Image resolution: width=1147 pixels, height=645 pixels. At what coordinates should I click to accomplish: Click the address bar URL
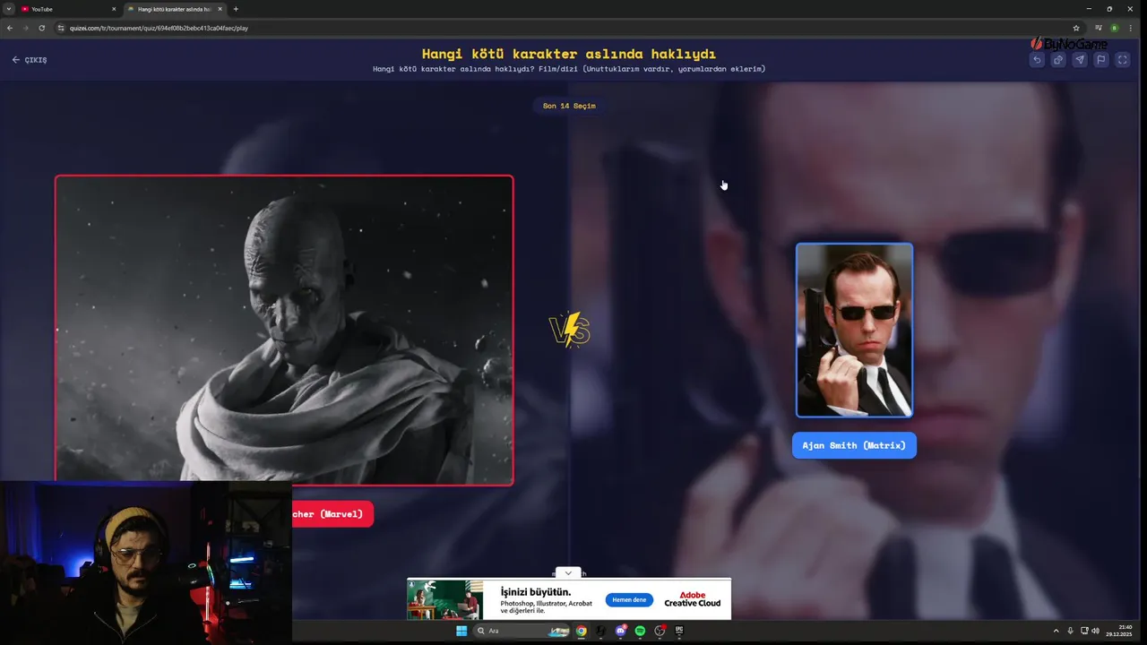point(160,28)
